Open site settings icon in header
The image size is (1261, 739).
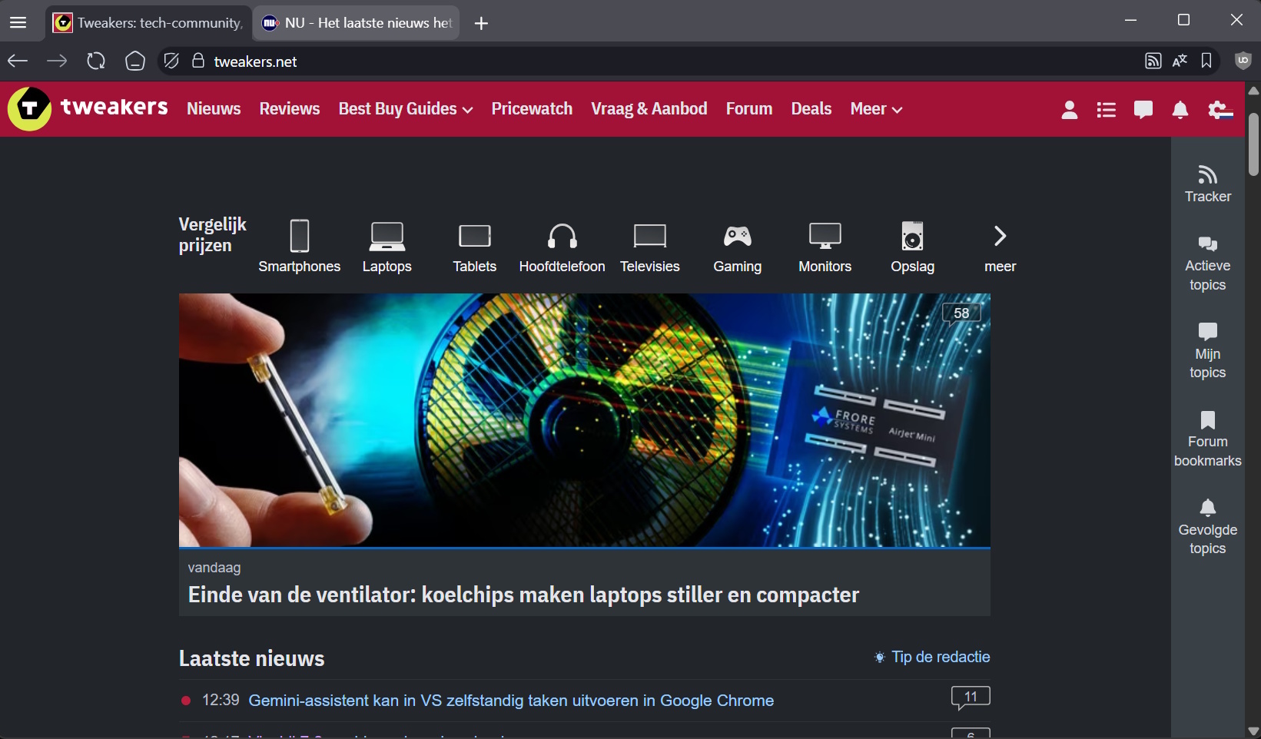(x=1220, y=110)
